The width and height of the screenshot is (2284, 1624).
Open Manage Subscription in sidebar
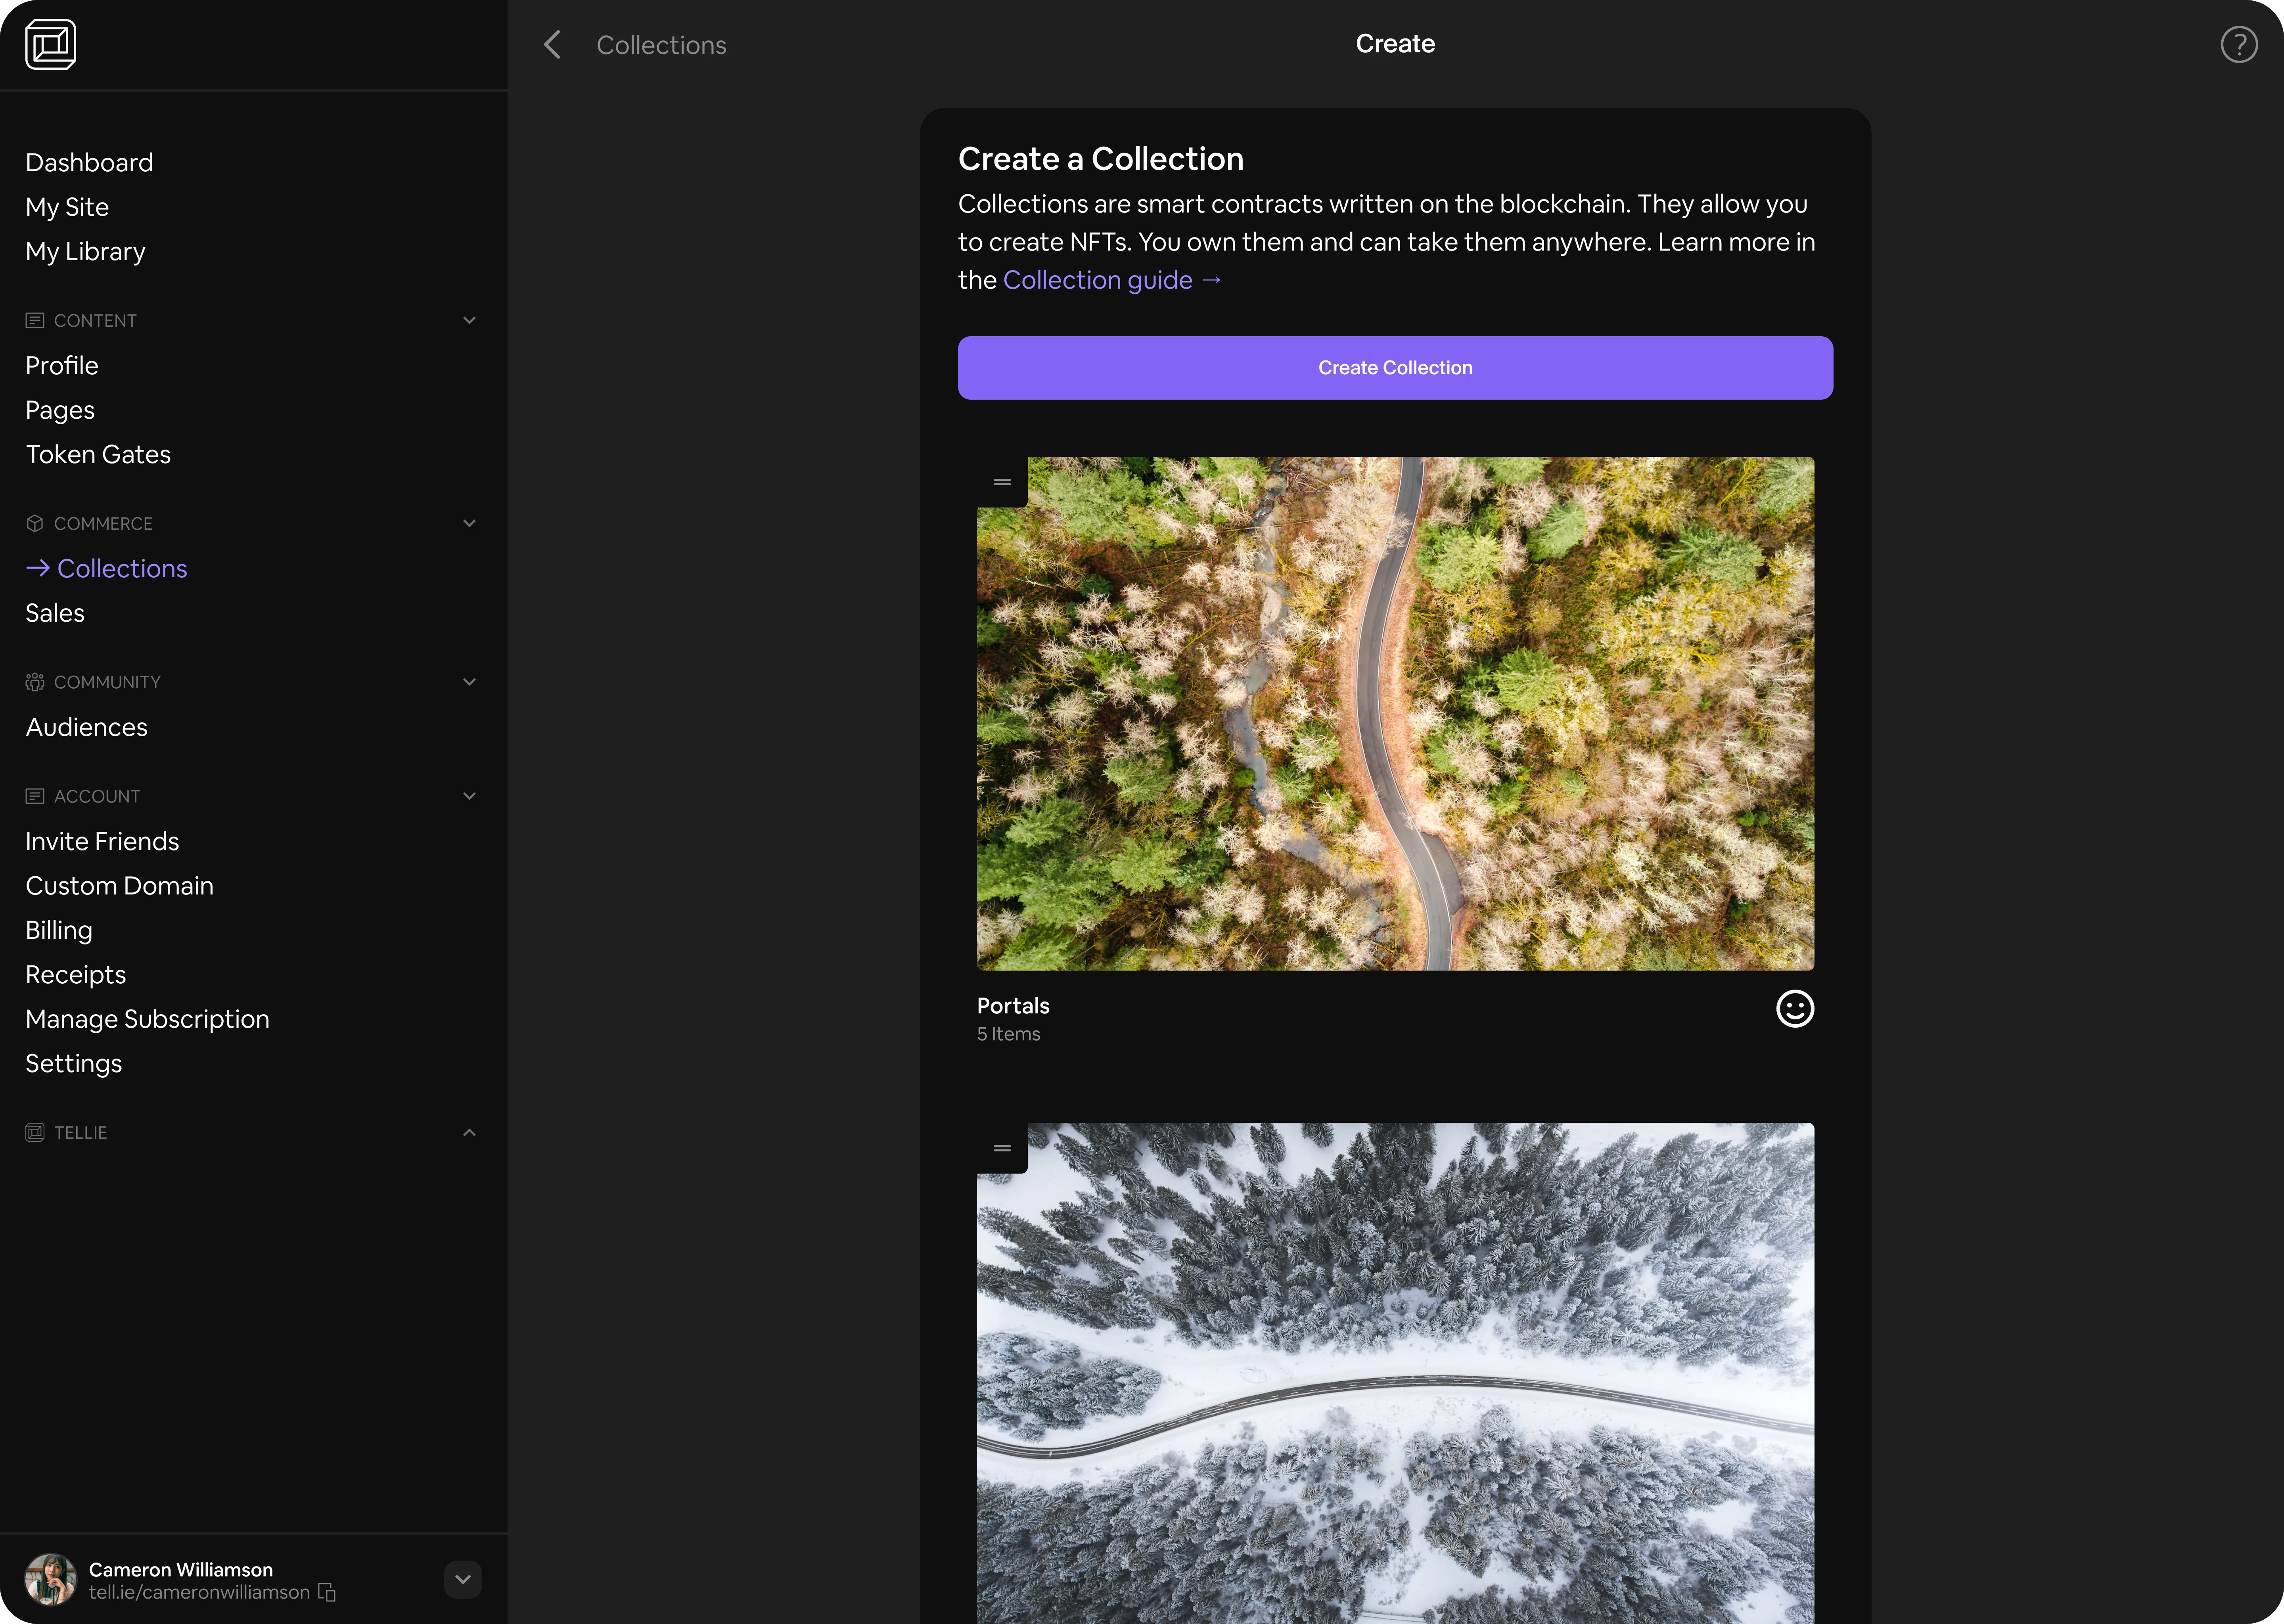click(x=147, y=1019)
